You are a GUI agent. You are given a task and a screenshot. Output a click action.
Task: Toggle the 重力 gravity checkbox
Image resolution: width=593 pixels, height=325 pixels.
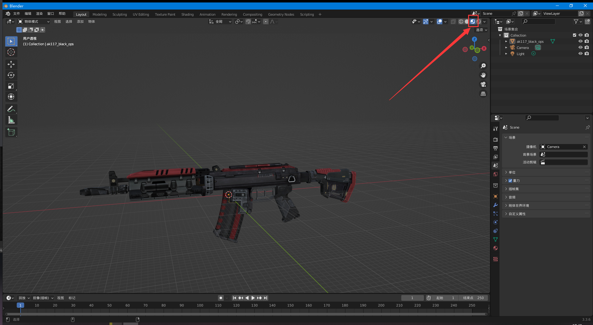click(510, 181)
